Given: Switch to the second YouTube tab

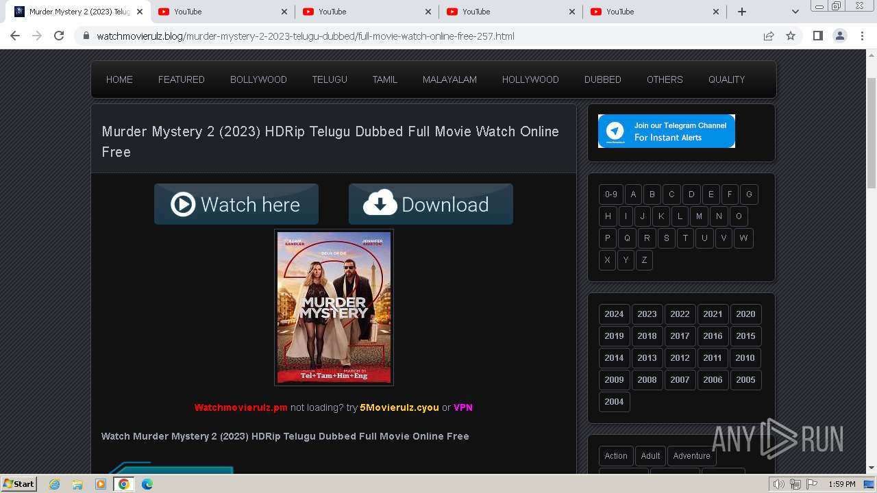Looking at the screenshot, I should (367, 12).
